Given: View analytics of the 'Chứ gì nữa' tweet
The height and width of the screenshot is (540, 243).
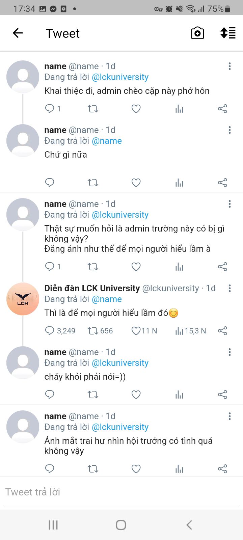Looking at the screenshot, I should point(179,183).
